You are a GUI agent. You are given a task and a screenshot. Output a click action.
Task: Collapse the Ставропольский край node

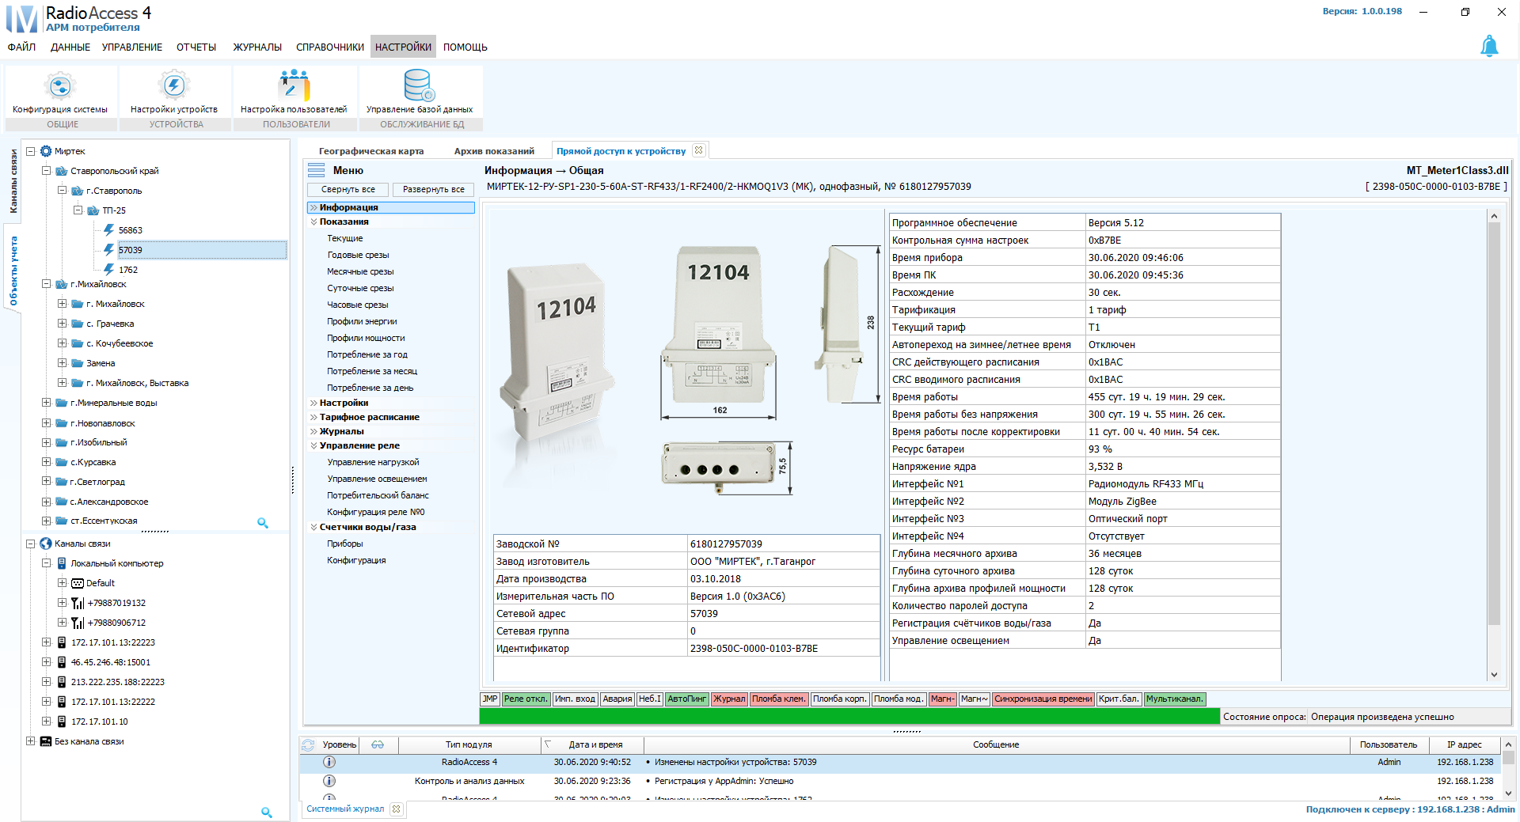coord(46,171)
